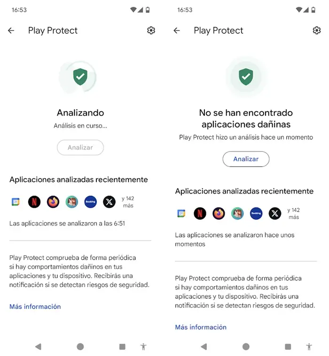Viewport: 329px width, 356px height.
Task: Expand the 'y 142 más' list on right
Action: coord(293,213)
